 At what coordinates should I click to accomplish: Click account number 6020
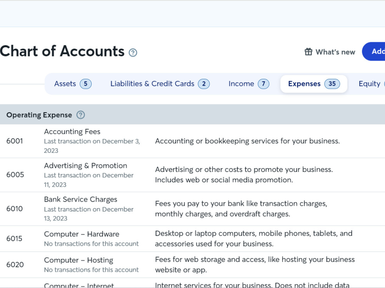[x=15, y=265]
